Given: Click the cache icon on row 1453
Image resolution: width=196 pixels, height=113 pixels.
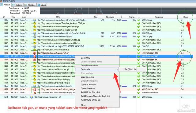Looking at the screenshot, I should click(35, 80).
